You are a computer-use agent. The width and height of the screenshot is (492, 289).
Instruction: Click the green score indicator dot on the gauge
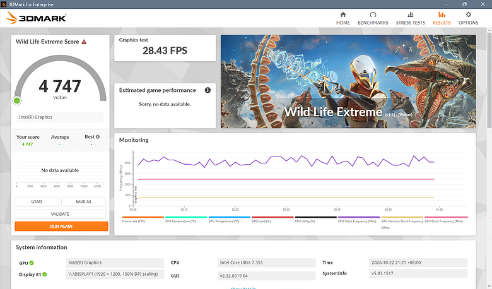[x=17, y=101]
